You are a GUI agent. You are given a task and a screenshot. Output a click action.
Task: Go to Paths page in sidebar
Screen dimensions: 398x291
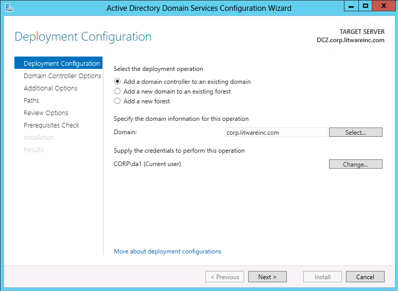pyautogui.click(x=31, y=101)
